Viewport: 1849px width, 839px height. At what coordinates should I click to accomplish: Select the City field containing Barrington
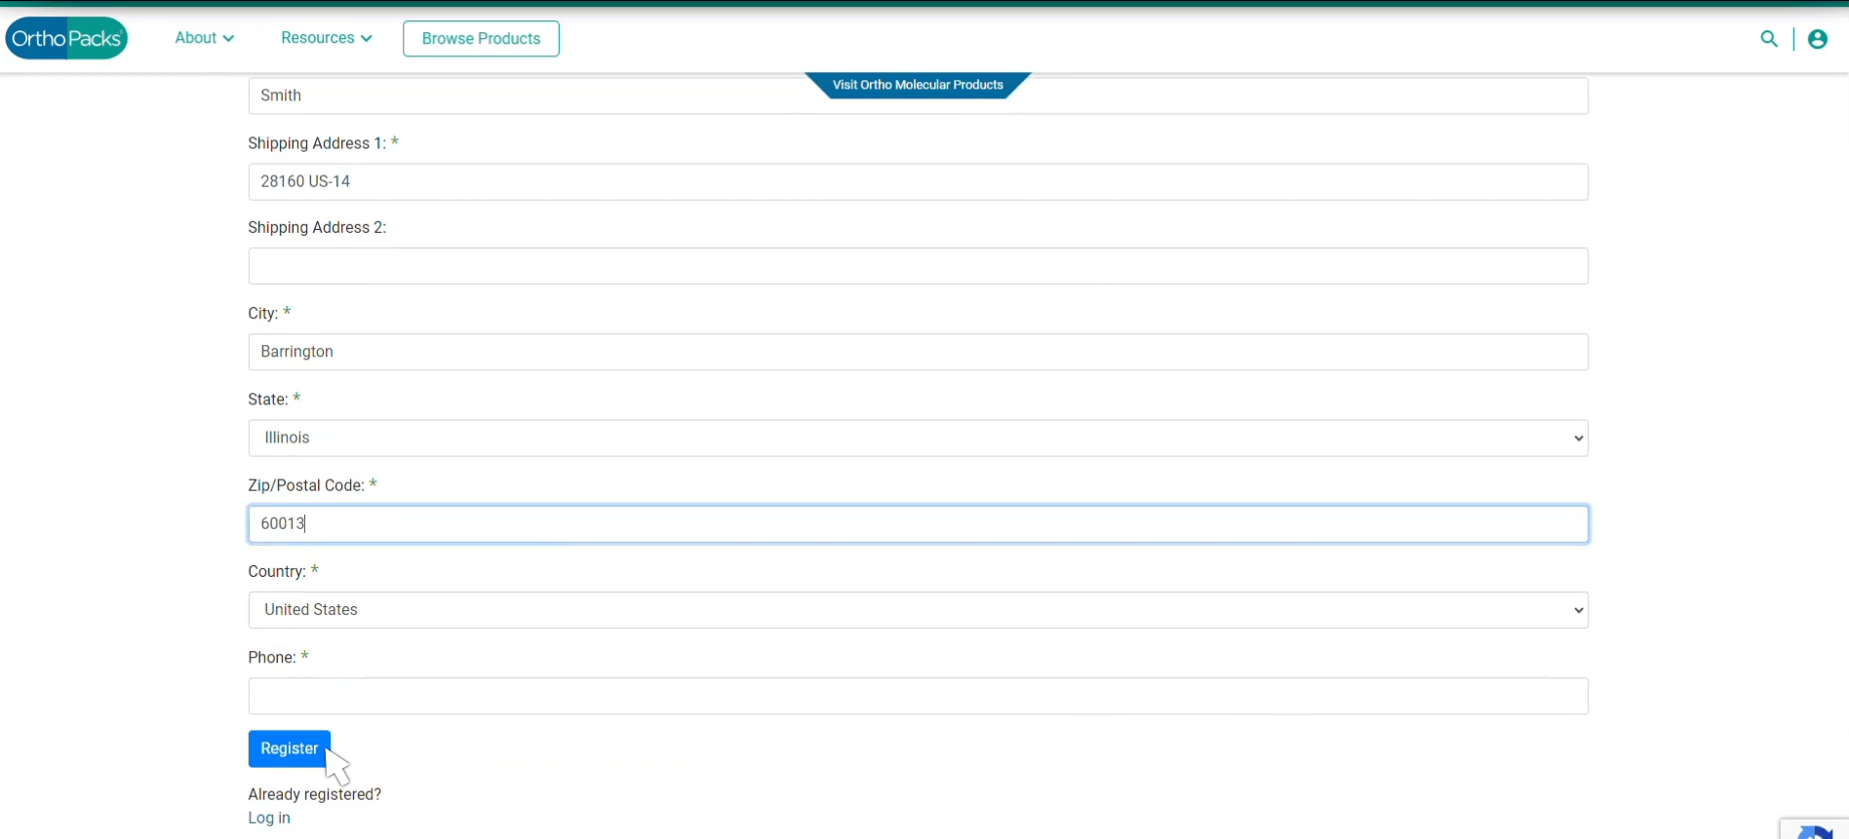(x=917, y=352)
